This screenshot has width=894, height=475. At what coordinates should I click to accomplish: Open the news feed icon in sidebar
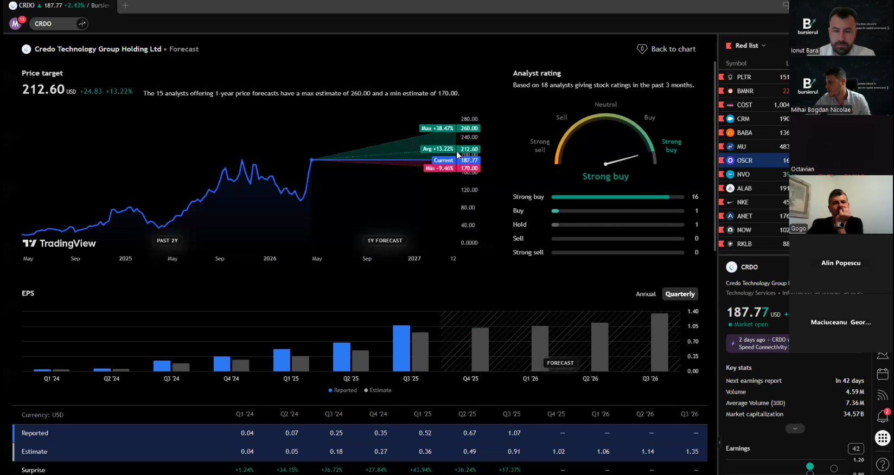883,395
